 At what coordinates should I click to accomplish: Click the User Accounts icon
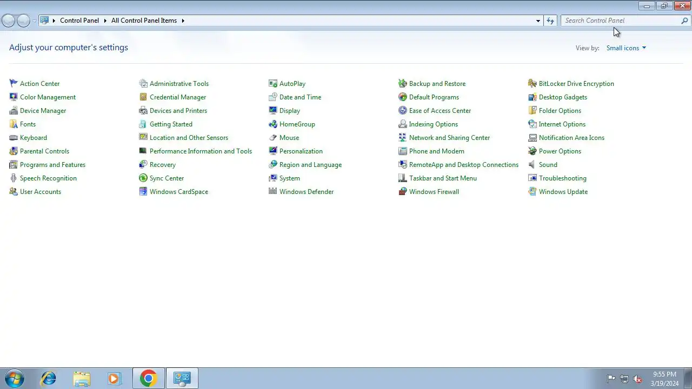[14, 191]
